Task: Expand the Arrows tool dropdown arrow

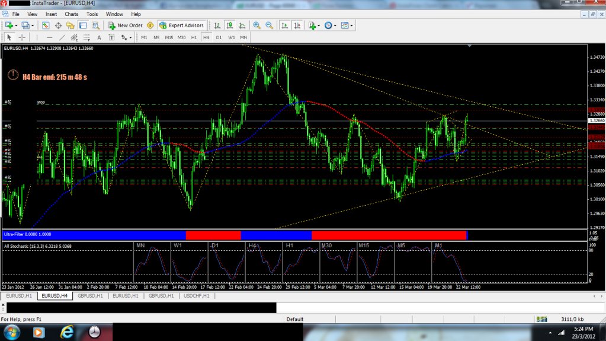Action: point(131,37)
